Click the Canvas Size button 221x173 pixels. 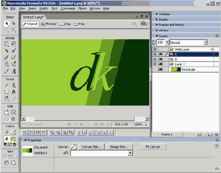(92, 147)
